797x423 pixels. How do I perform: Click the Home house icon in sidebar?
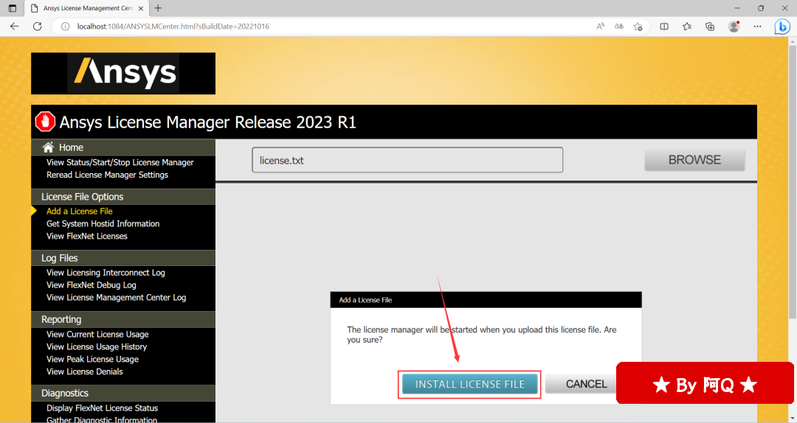coord(48,147)
